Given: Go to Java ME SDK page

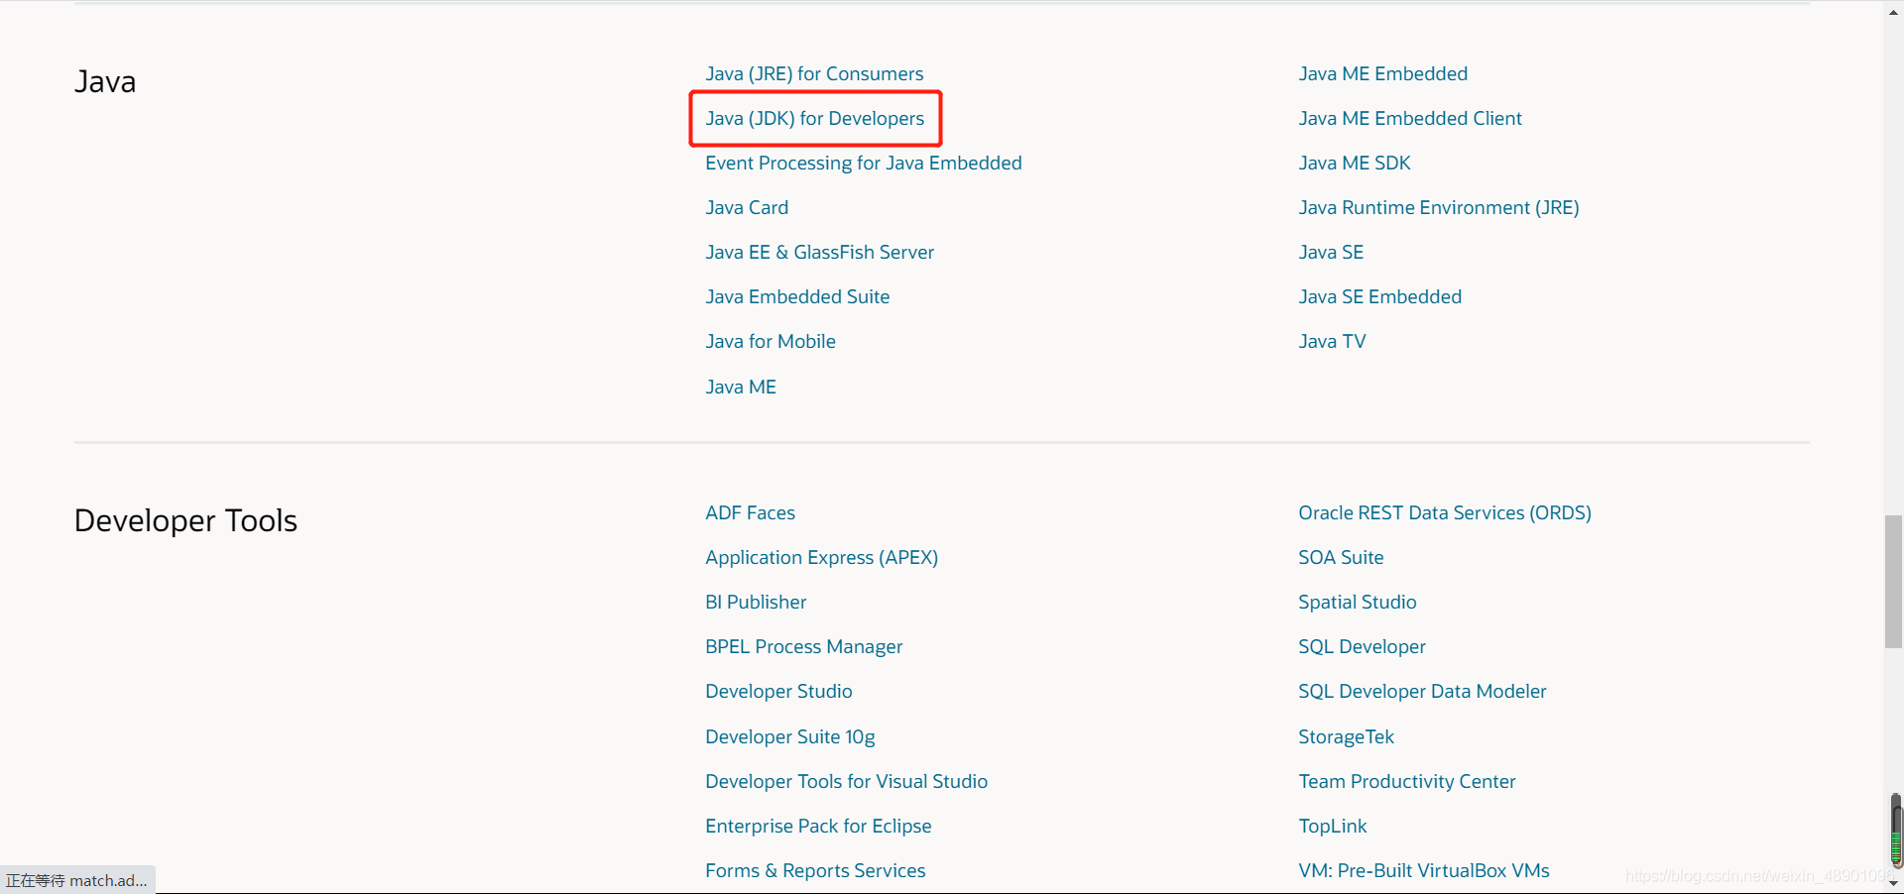Looking at the screenshot, I should [x=1355, y=164].
